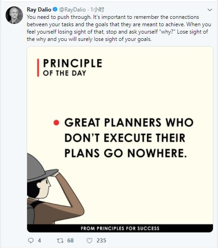This screenshot has width=218, height=248.
Task: Open the tweet timestamp 1小时
Action: click(x=97, y=10)
